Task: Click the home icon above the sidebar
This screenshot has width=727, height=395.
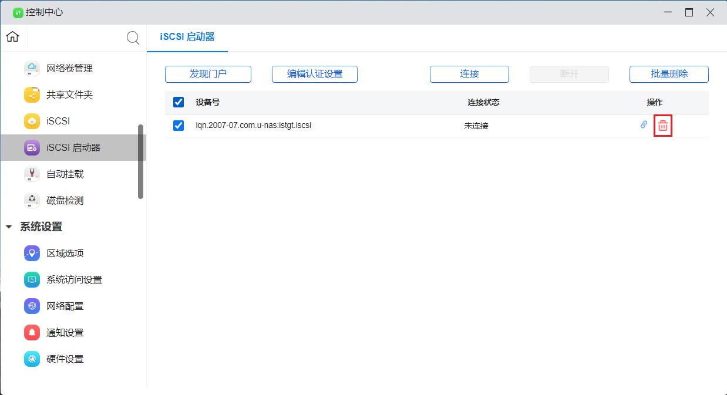Action: (12, 37)
